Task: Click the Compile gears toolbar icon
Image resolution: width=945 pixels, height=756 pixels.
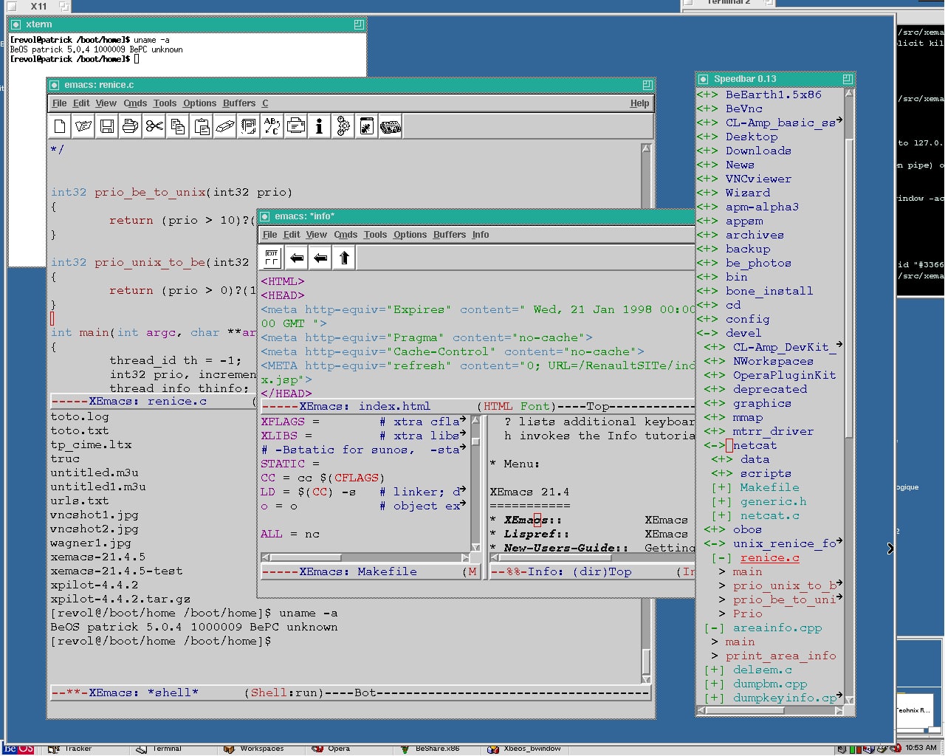Action: point(343,126)
